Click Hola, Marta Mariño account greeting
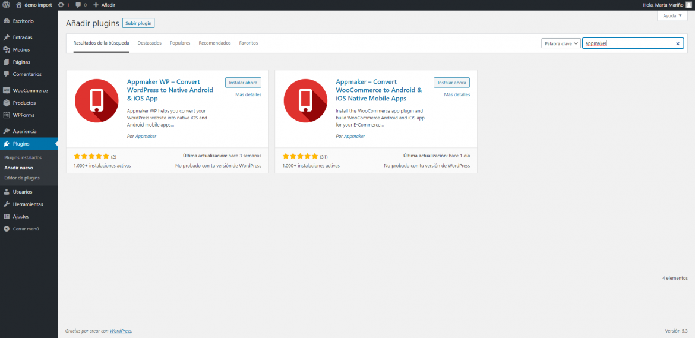This screenshot has width=695, height=338. (x=663, y=4)
